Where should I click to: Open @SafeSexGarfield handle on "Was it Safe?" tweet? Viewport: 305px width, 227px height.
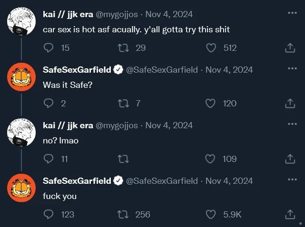click(x=162, y=70)
